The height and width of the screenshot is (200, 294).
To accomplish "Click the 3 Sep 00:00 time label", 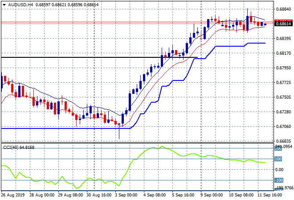I will (x=126, y=195).
